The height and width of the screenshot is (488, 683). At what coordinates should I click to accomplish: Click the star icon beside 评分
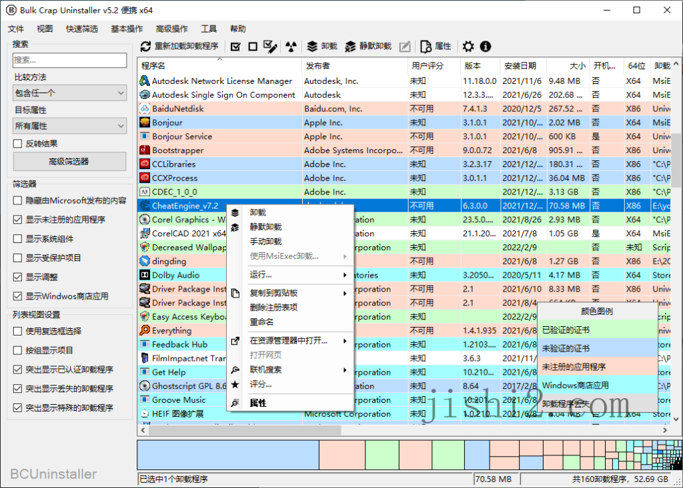coord(235,385)
